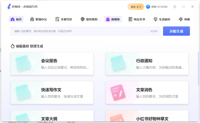
Task: Open the 文章写作 tab
Action: [64, 19]
